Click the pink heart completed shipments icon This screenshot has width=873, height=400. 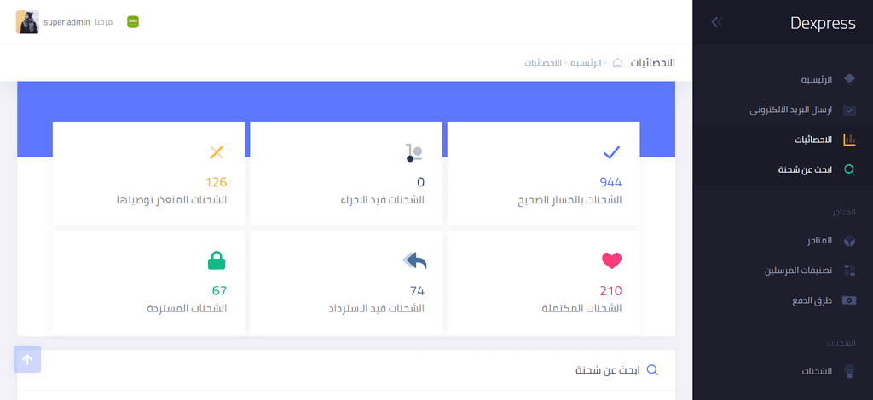(x=611, y=260)
